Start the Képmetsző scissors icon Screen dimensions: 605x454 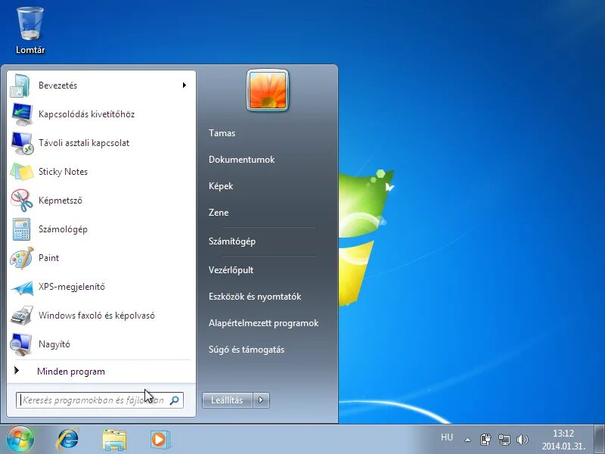click(x=22, y=201)
